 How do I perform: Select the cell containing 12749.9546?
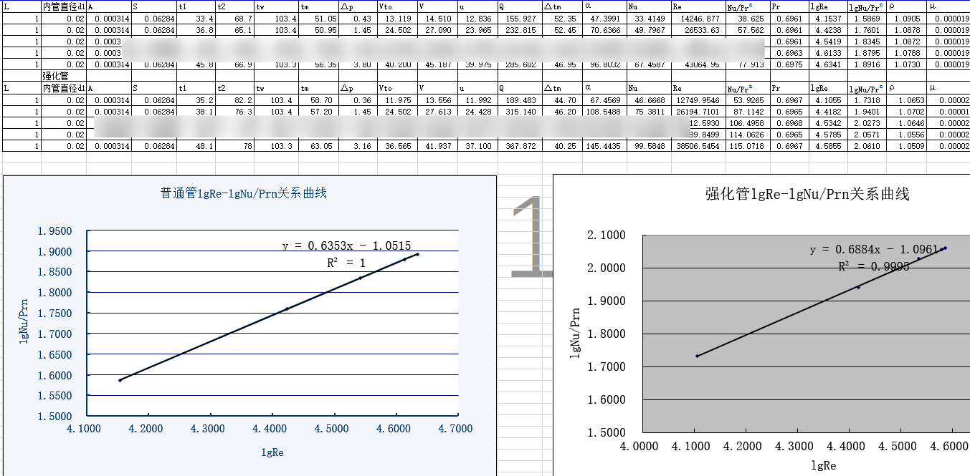pos(697,100)
